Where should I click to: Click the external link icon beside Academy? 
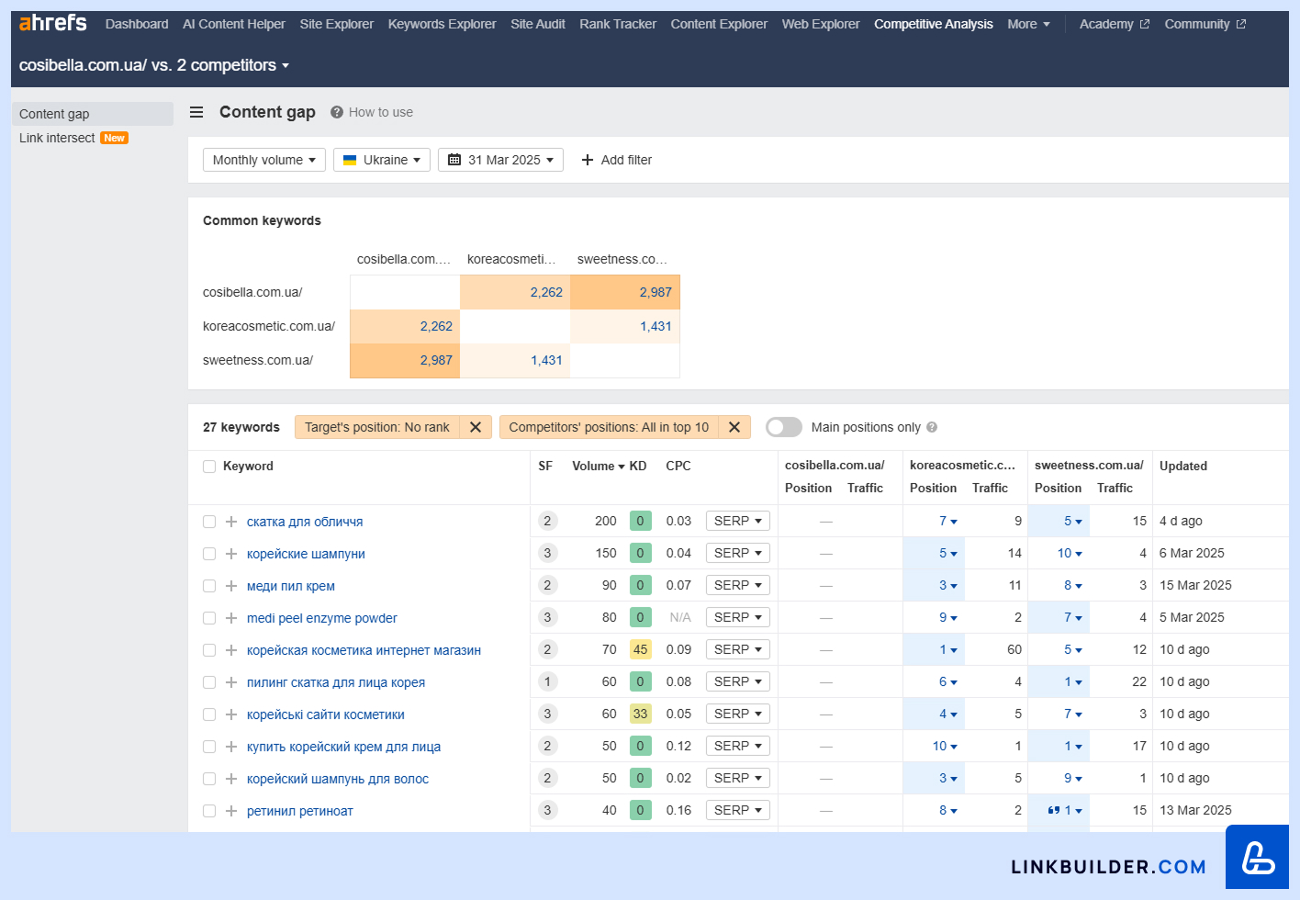click(1144, 24)
